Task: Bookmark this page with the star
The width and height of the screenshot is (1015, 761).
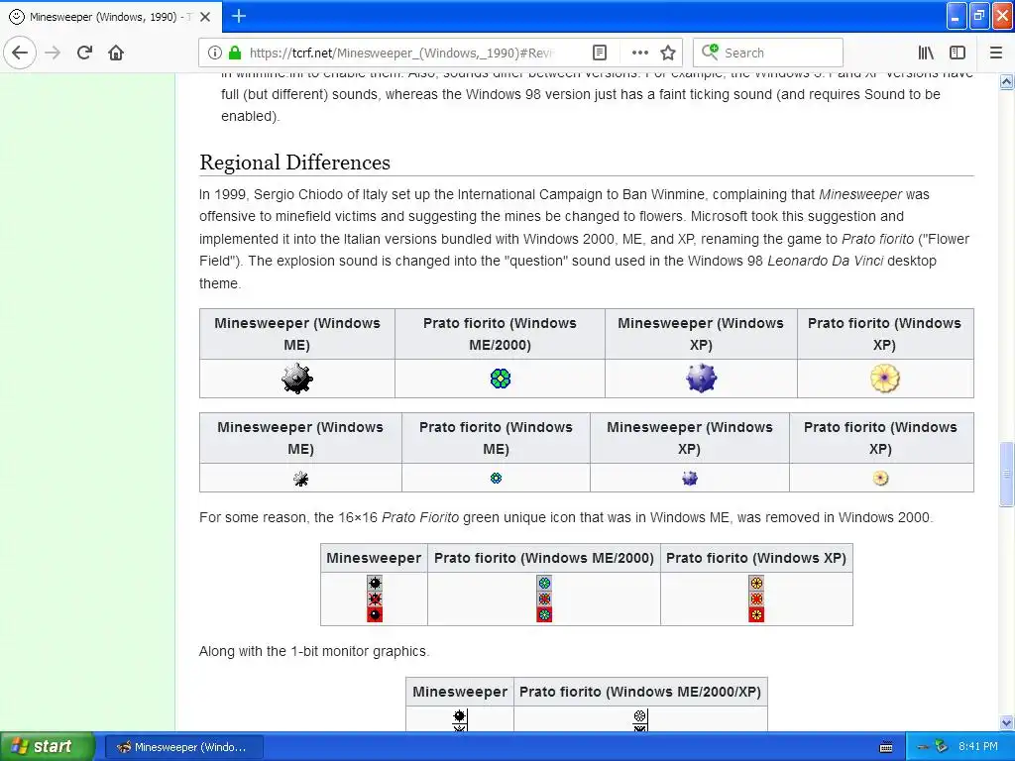Action: [x=668, y=53]
